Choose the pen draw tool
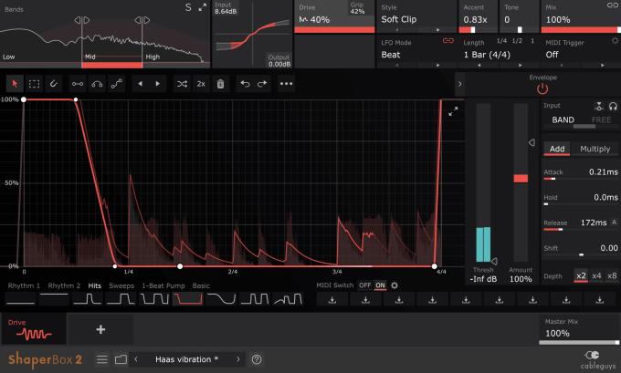This screenshot has width=621, height=373. tap(53, 84)
